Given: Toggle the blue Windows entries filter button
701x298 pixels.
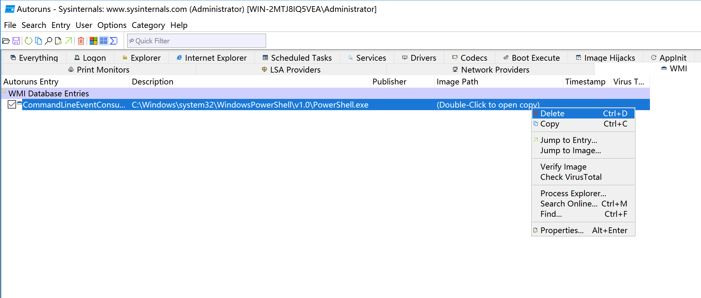Looking at the screenshot, I should tap(103, 41).
